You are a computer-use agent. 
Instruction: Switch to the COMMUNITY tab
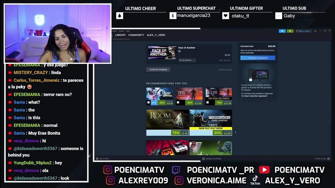136,35
